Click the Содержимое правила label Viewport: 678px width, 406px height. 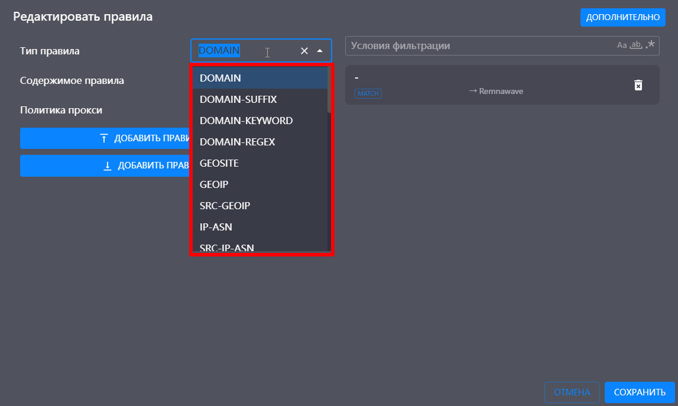pyautogui.click(x=72, y=80)
